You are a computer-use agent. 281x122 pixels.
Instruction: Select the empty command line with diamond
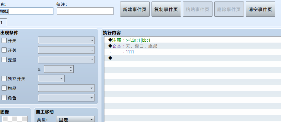point(193,58)
